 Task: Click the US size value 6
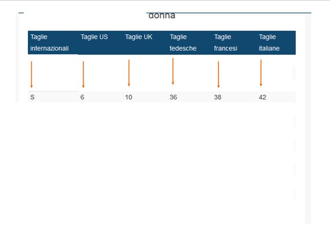[x=82, y=97]
